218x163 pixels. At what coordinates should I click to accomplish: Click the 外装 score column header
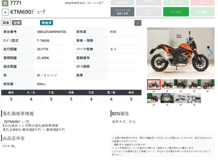click(x=71, y=92)
